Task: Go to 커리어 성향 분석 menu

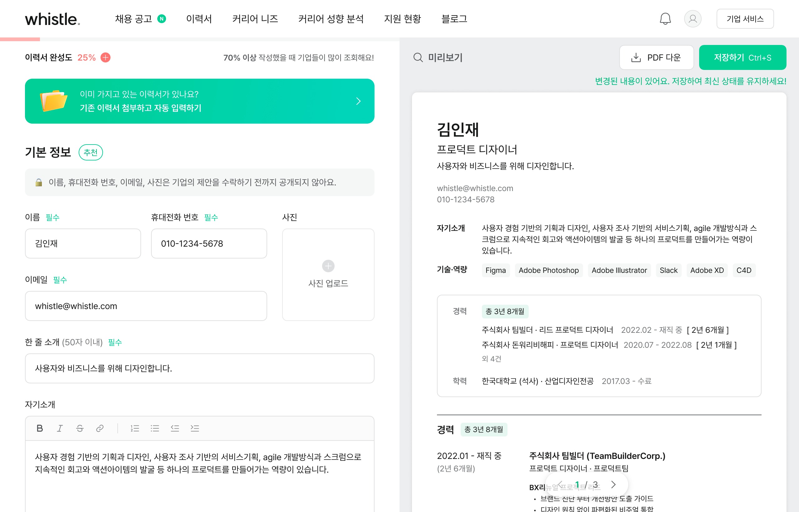Action: [331, 19]
